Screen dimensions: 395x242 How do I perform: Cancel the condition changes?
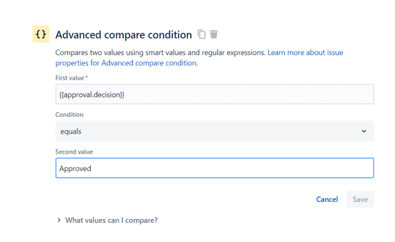coord(327,199)
